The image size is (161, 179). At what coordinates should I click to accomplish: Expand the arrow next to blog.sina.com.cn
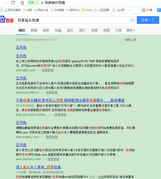50,115
